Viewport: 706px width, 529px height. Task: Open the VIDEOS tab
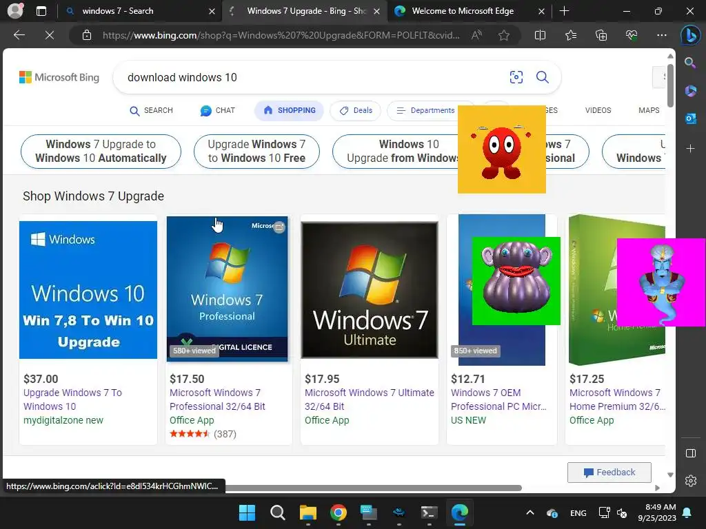(x=598, y=111)
